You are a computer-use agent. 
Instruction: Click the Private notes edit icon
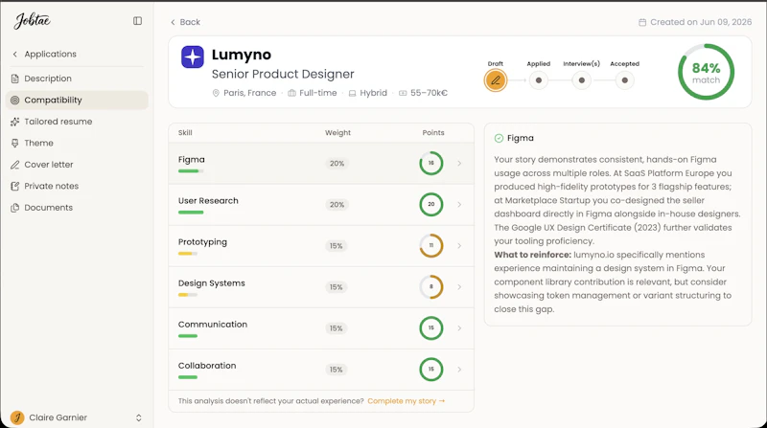(14, 186)
